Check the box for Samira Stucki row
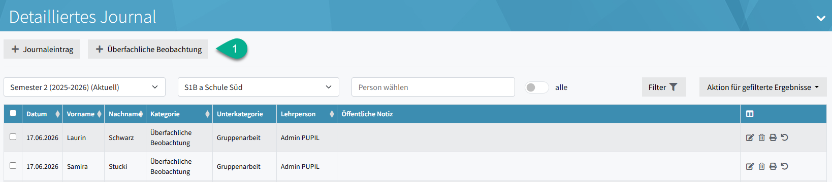Screen dimensions: 832x182 pyautogui.click(x=13, y=165)
